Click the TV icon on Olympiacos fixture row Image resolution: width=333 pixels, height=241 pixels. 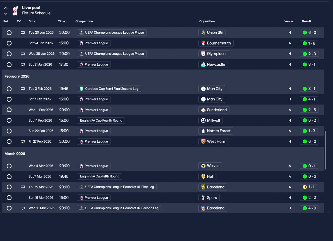[23, 54]
